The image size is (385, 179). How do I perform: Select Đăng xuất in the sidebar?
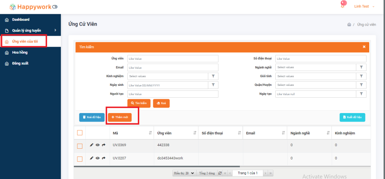20,63
